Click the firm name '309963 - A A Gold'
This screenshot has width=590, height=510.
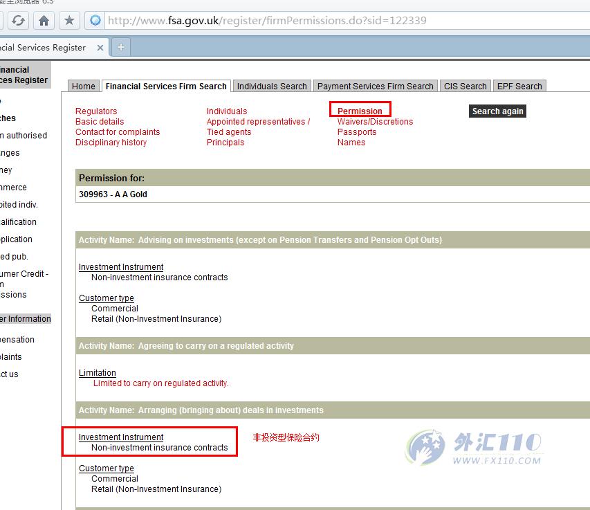pos(113,194)
